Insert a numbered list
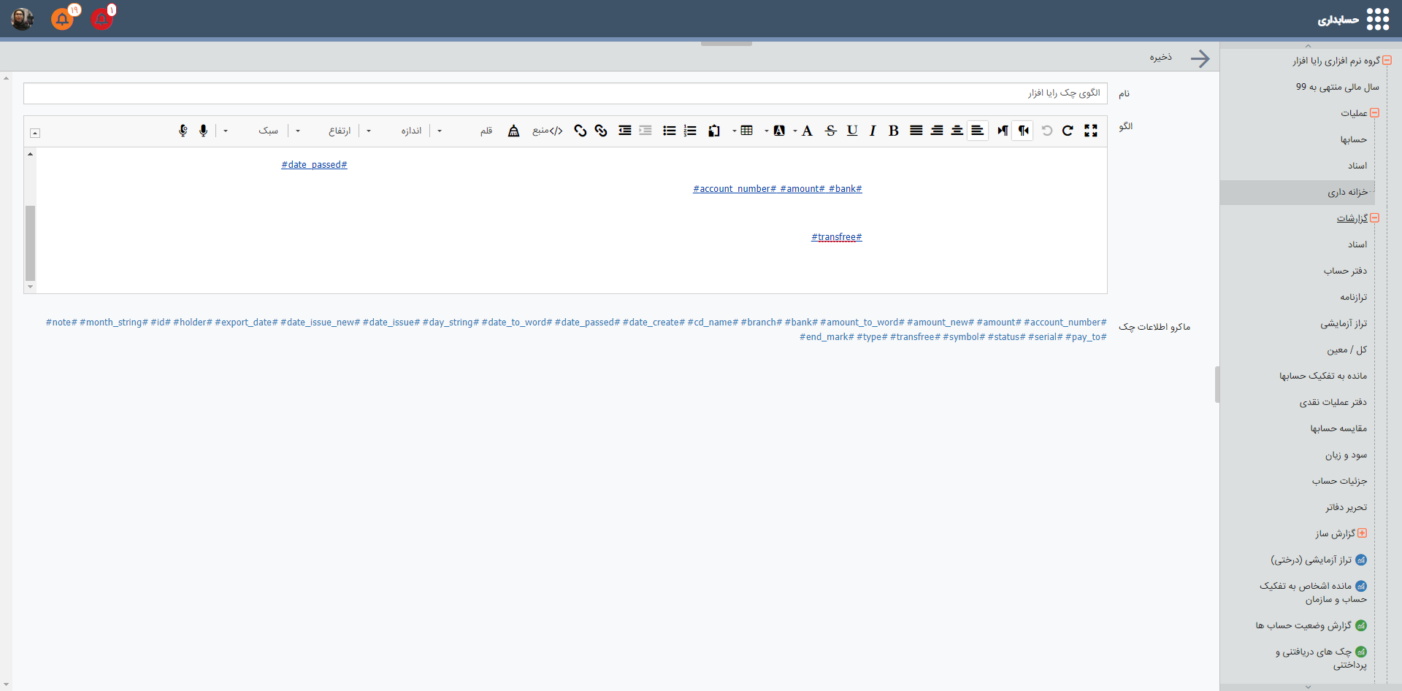The width and height of the screenshot is (1402, 691). click(690, 131)
